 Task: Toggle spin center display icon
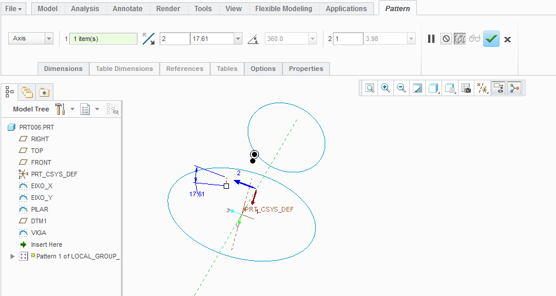[x=514, y=88]
